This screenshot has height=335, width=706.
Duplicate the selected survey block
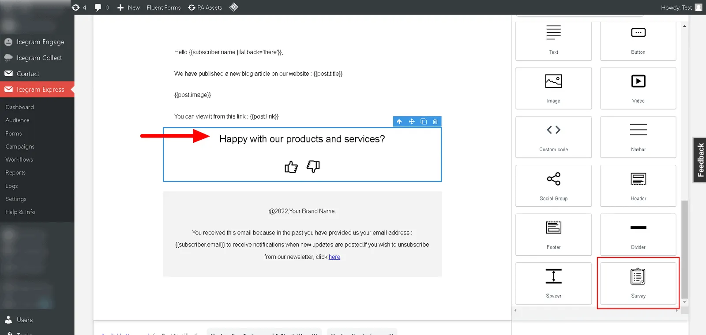point(424,122)
